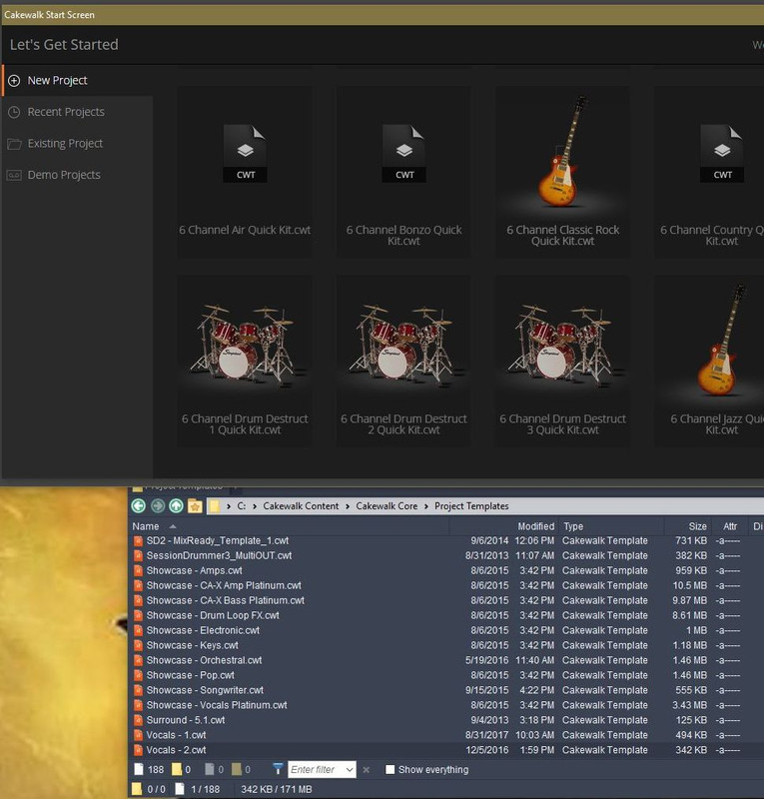Sort file list by Type column

[x=573, y=526]
